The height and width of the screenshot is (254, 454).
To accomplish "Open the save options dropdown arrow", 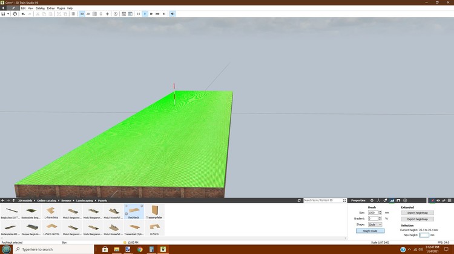I will (8, 14).
